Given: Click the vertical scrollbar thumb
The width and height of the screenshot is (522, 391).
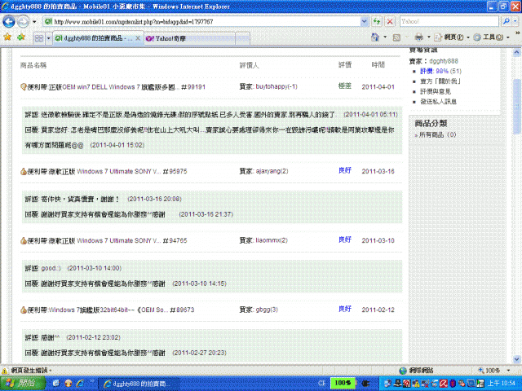Looking at the screenshot, I should [x=516, y=107].
